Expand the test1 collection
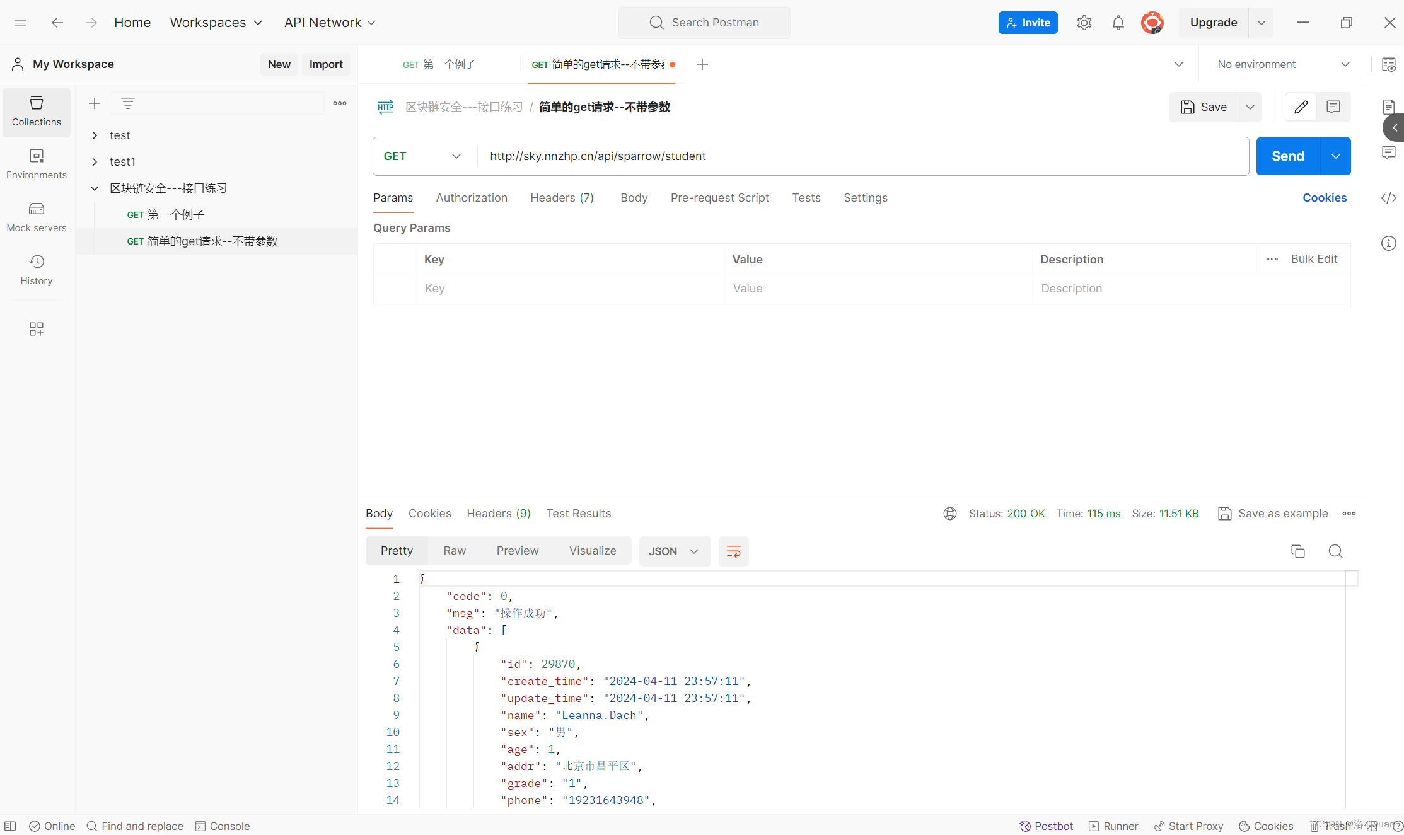Image resolution: width=1404 pixels, height=835 pixels. tap(95, 162)
